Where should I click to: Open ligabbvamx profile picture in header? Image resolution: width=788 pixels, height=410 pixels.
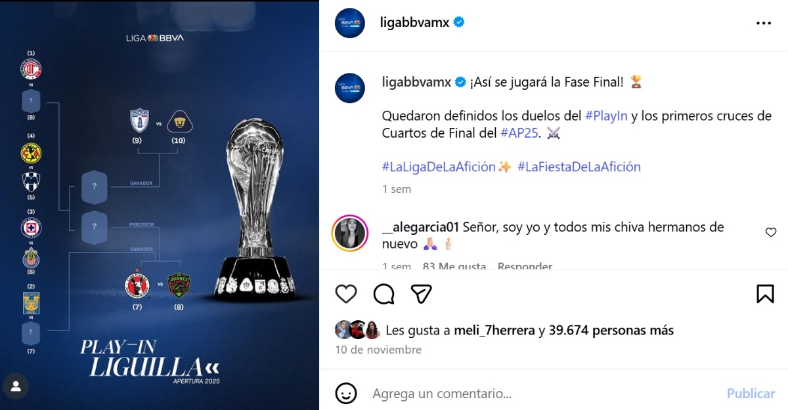coord(349,22)
